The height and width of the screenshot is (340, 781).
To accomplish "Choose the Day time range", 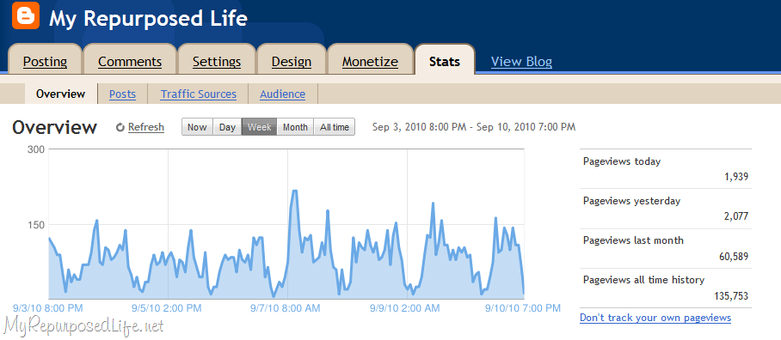I will click(227, 127).
